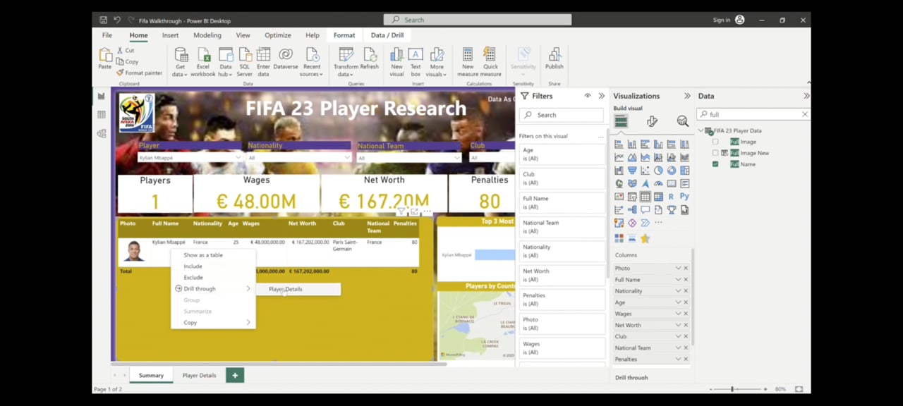
Task: Open Focus mode on the table visual
Action: coord(414,211)
